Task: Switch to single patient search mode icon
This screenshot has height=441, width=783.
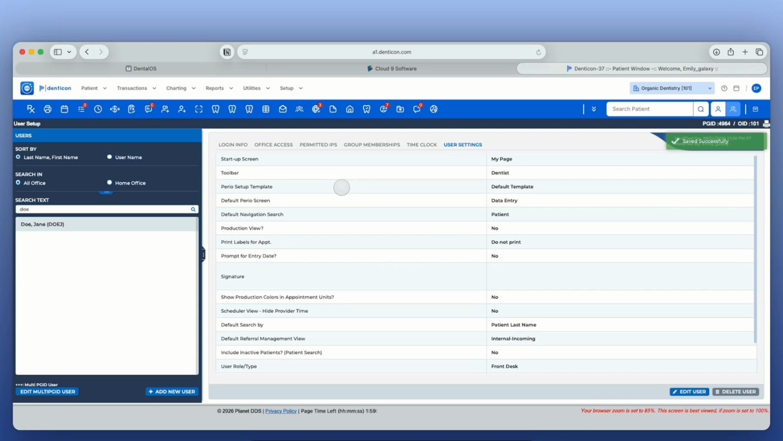Action: (x=718, y=109)
